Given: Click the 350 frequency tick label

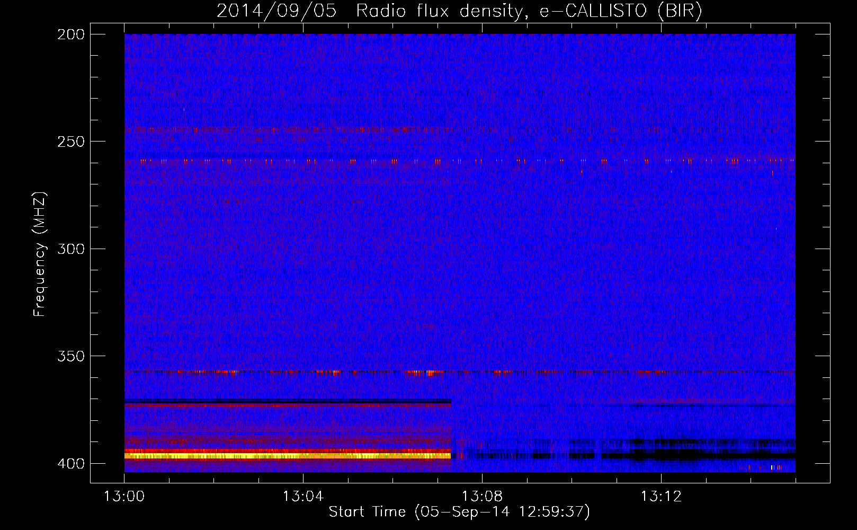Looking at the screenshot, I should [x=70, y=356].
